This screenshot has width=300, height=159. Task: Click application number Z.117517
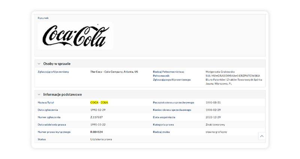(x=96, y=117)
